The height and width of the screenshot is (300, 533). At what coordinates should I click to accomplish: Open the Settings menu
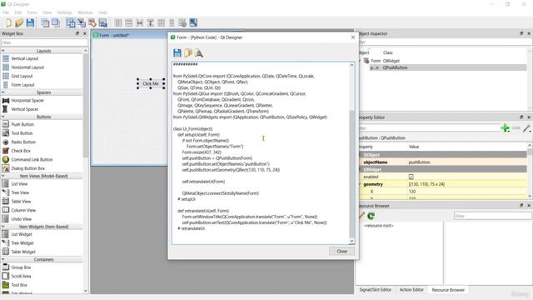point(65,12)
